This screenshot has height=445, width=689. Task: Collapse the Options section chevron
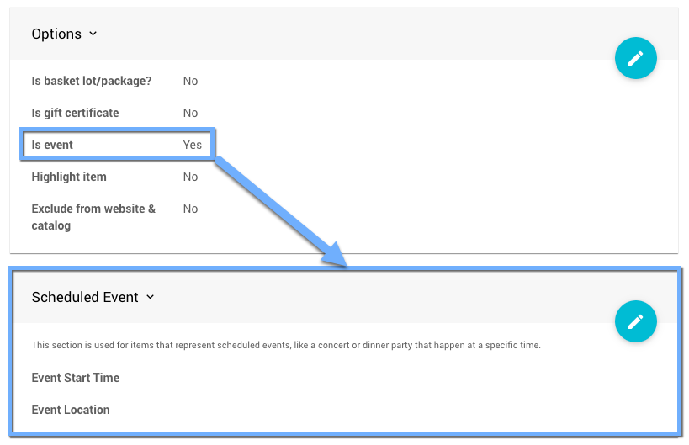pos(93,34)
